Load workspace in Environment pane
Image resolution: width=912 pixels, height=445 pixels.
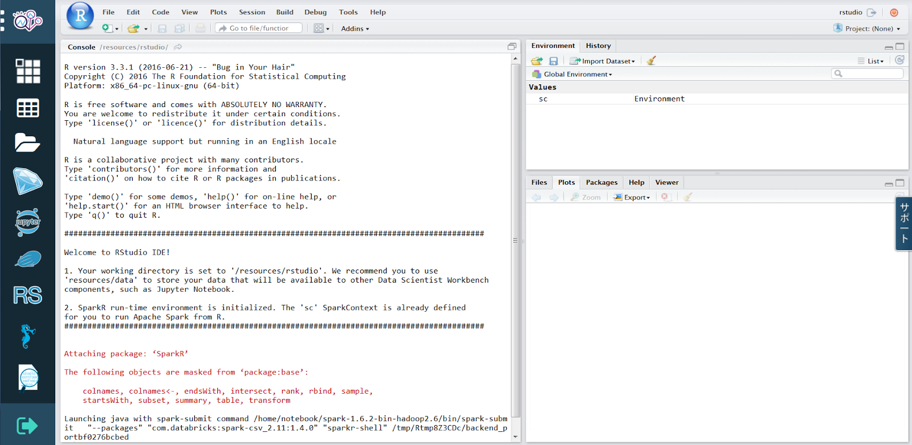click(536, 60)
